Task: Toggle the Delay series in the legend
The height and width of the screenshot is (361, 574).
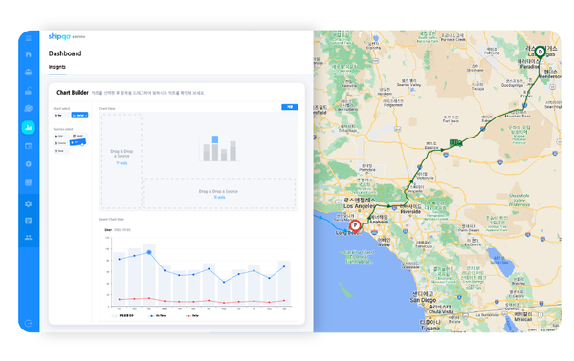Action: (192, 315)
